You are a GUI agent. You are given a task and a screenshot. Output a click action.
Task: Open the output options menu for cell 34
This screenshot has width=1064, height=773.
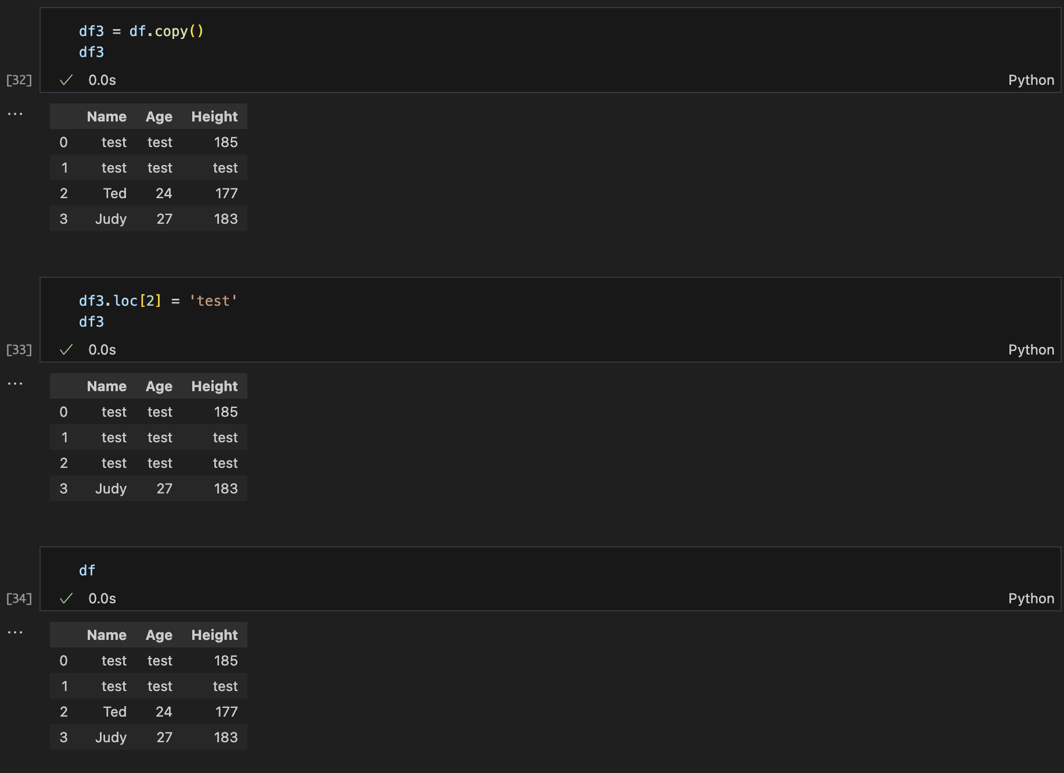15,632
